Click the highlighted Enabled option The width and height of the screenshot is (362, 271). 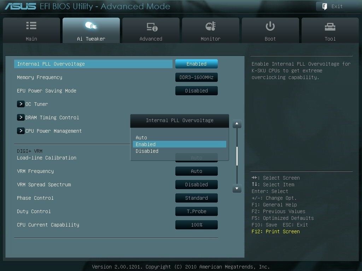point(179,144)
